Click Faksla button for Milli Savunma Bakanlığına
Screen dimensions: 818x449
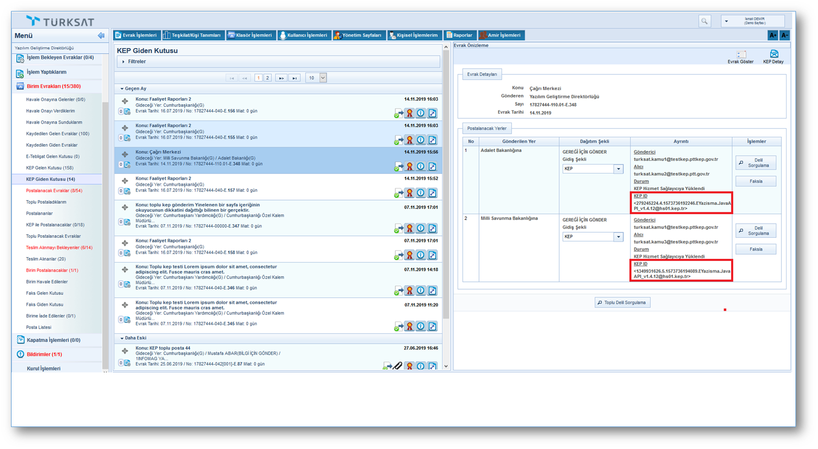click(756, 249)
